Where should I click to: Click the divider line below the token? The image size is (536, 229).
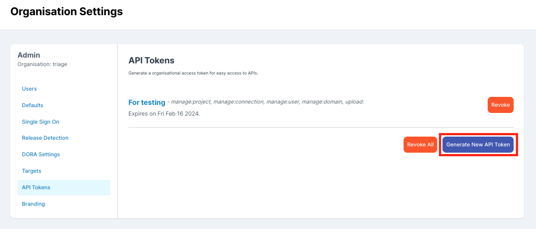(321, 127)
